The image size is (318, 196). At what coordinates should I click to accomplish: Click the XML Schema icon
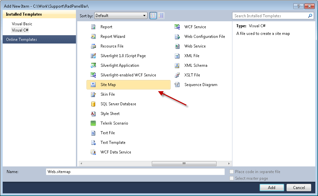tap(177, 65)
